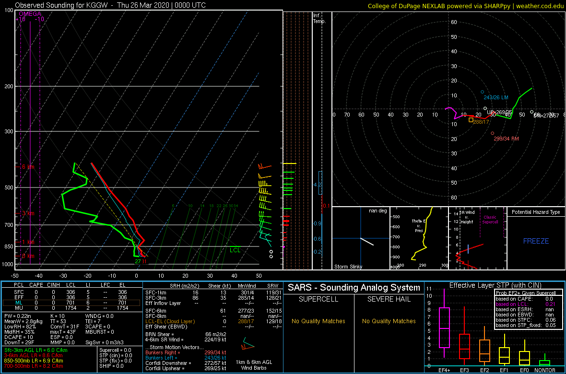Click the 243/26 LM hodograph marker label

coord(496,97)
